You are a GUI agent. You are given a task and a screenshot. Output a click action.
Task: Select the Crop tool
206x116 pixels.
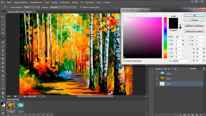tap(3, 33)
